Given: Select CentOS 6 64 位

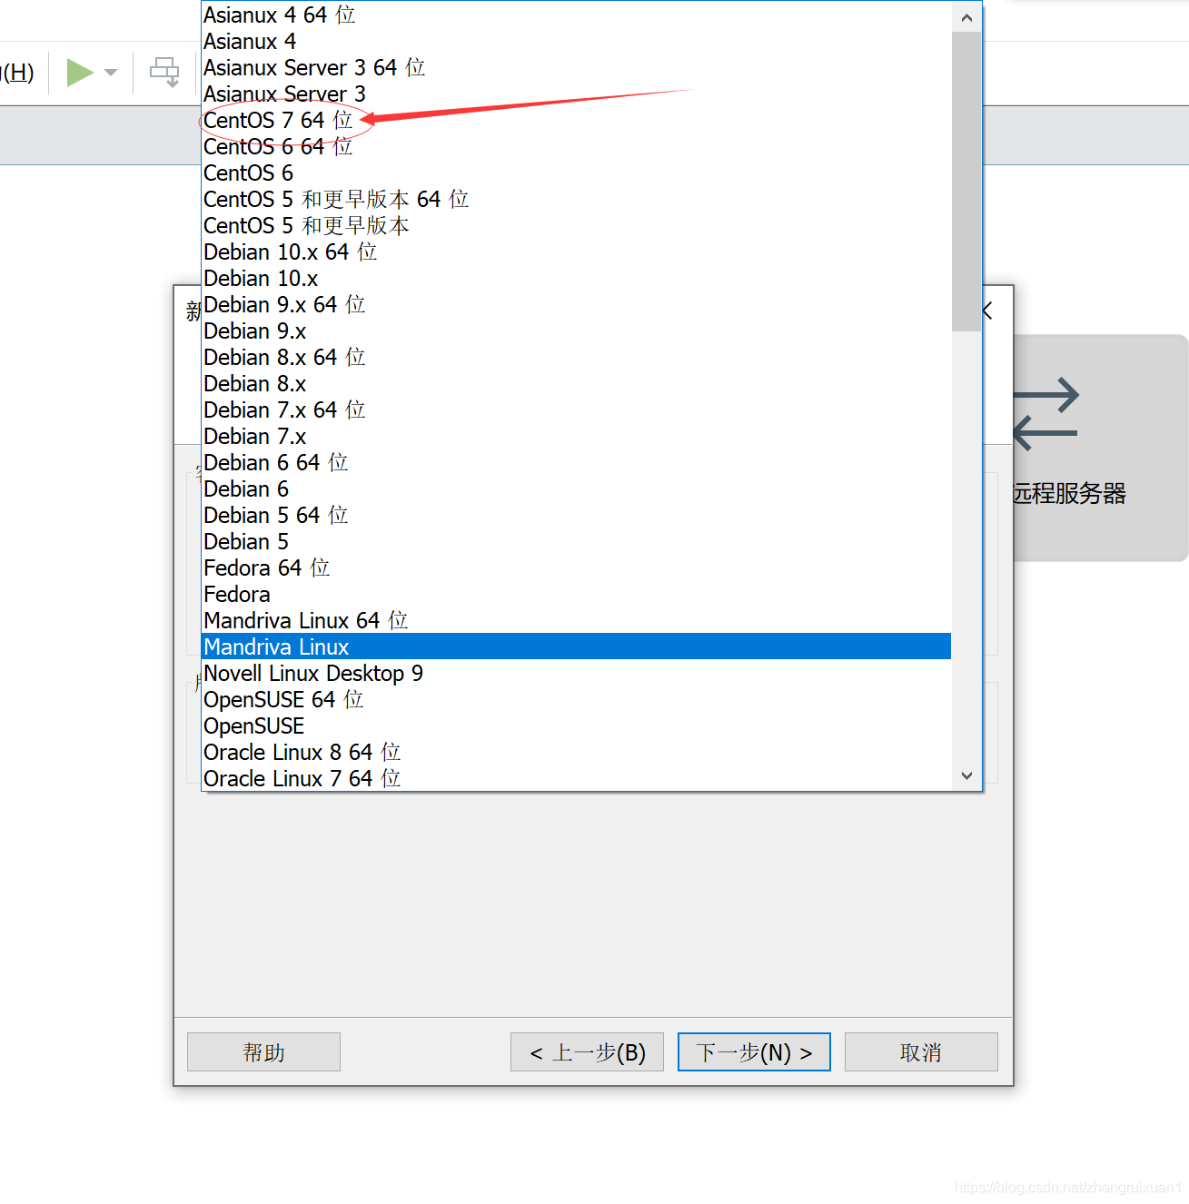Looking at the screenshot, I should point(576,147).
